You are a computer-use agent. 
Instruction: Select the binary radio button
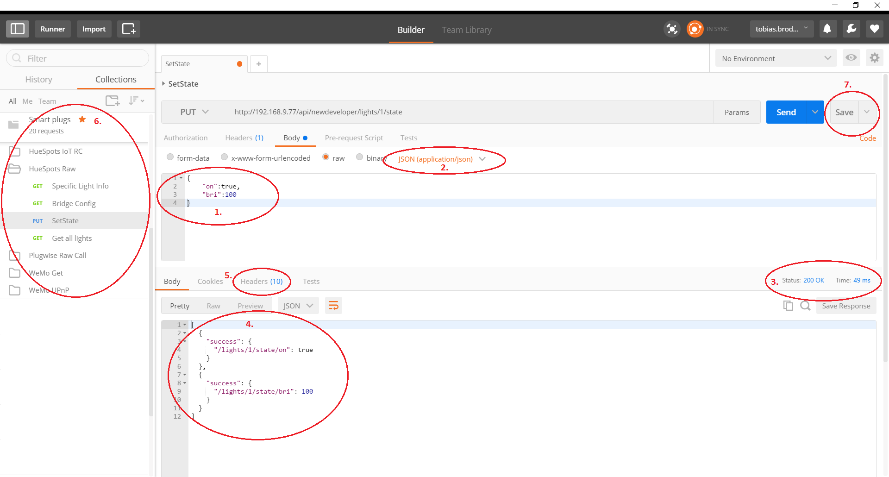[359, 157]
